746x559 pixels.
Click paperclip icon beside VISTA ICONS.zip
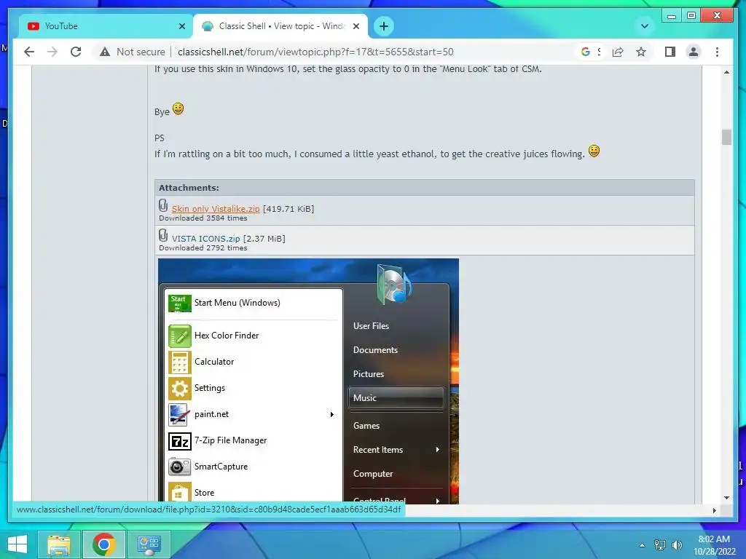(163, 235)
